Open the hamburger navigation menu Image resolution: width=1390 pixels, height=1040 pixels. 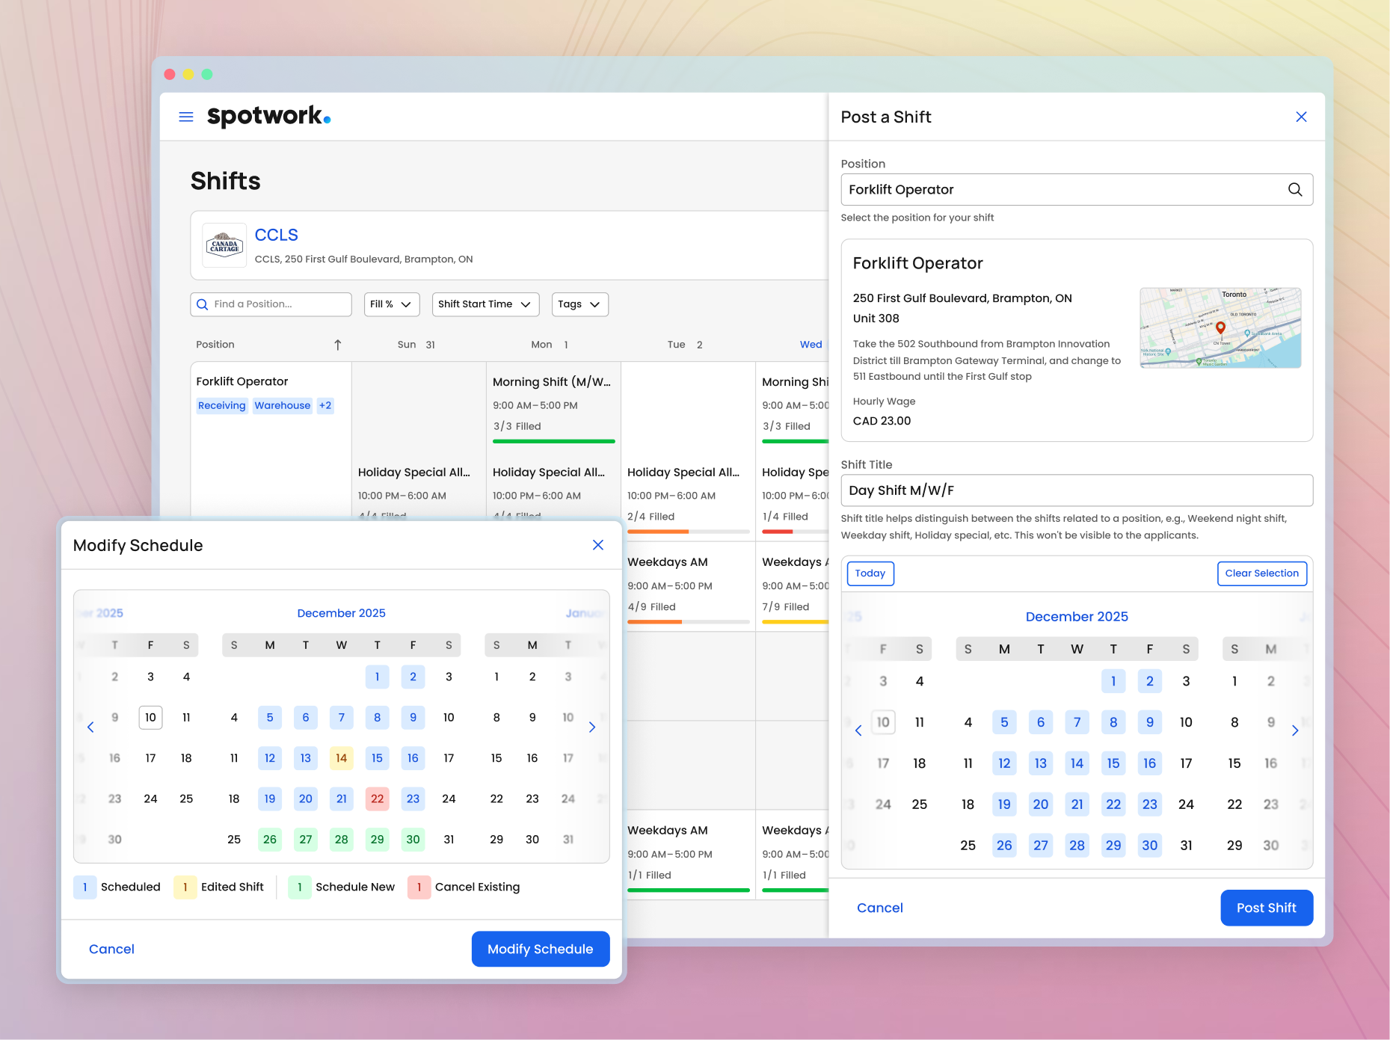coord(186,117)
